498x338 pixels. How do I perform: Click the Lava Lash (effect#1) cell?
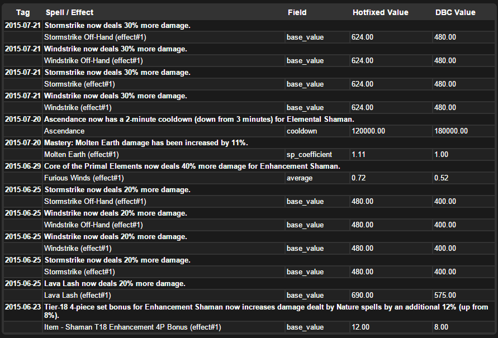[78, 296]
